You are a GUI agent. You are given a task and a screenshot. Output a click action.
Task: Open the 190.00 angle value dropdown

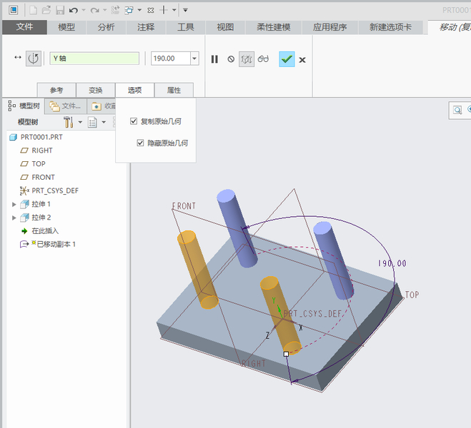point(194,58)
